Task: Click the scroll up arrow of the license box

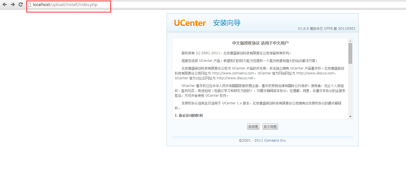Action: [350, 41]
